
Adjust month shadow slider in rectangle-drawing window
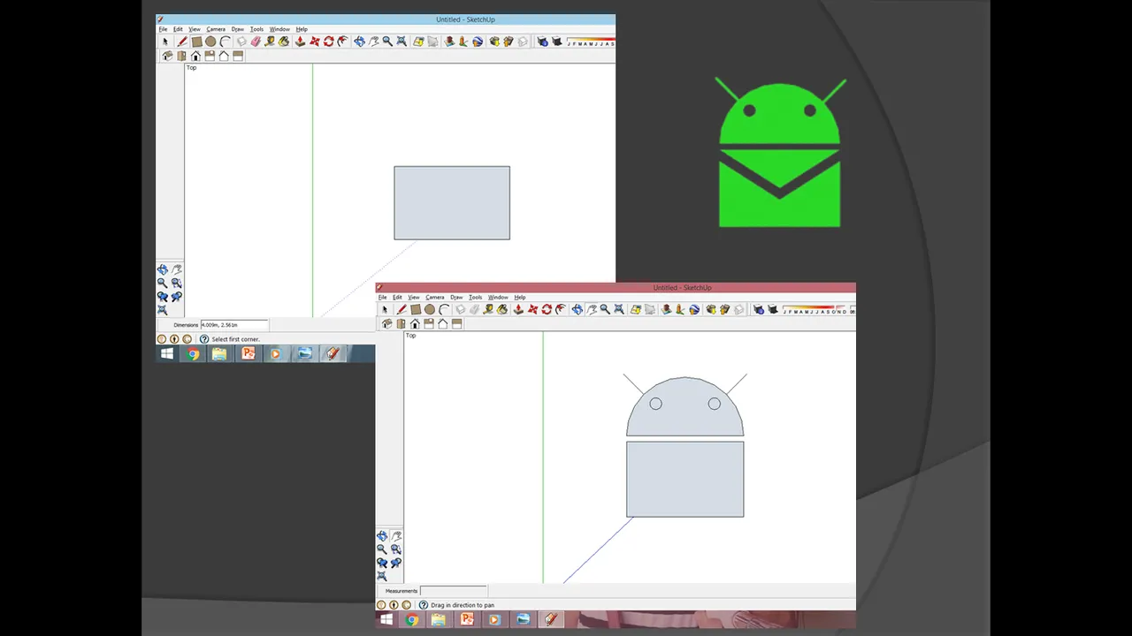[591, 42]
